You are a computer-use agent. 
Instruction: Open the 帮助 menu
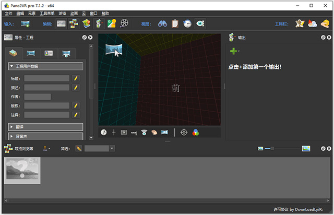coord(105,13)
